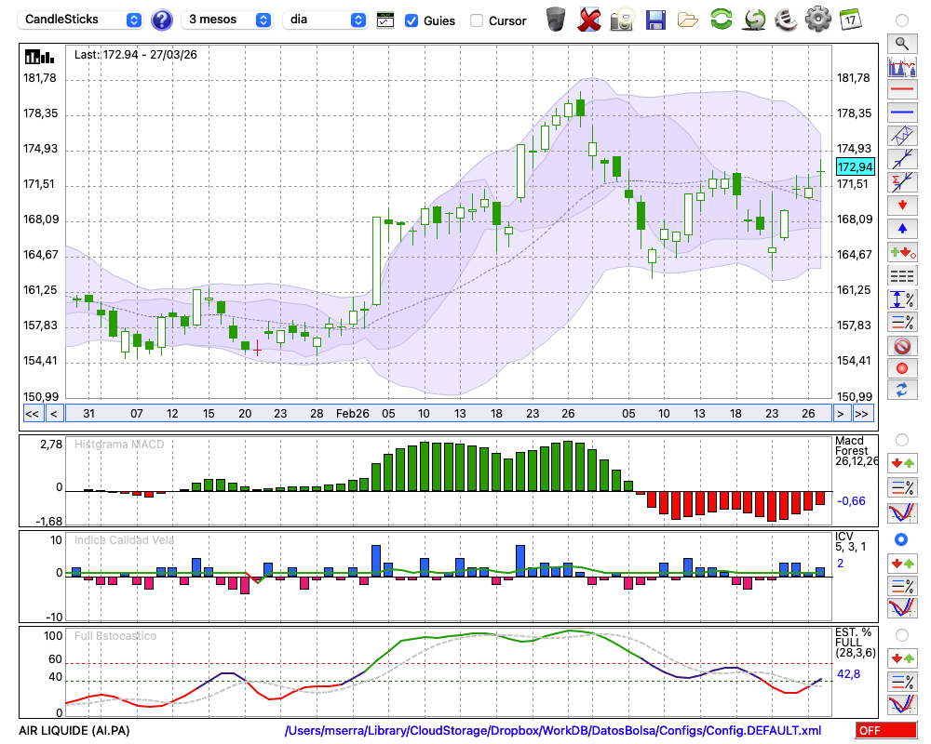
Task: Open settings with the gear icon
Action: click(817, 19)
